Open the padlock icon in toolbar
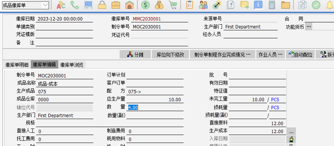 tap(102, 5)
